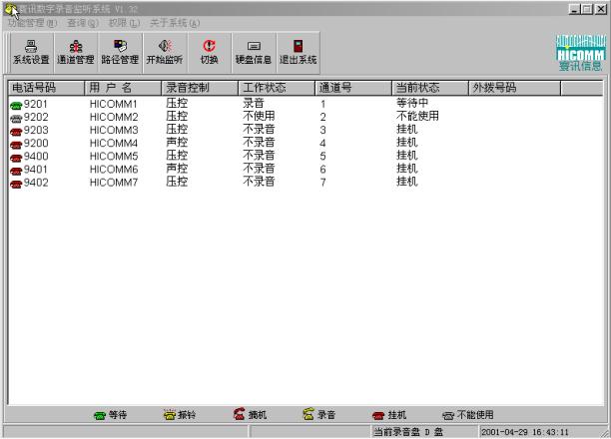611x439 pixels.
Task: Click the HICOMM logo at top right
Action: [x=579, y=52]
